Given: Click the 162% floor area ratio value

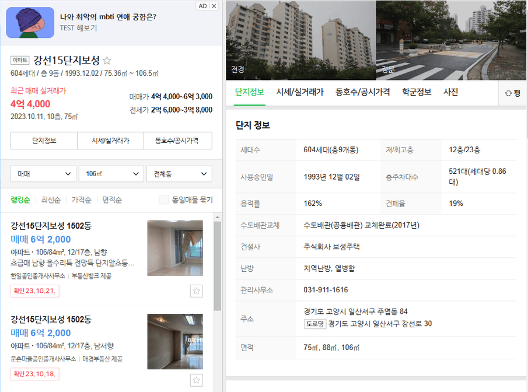Looking at the screenshot, I should coord(313,204).
